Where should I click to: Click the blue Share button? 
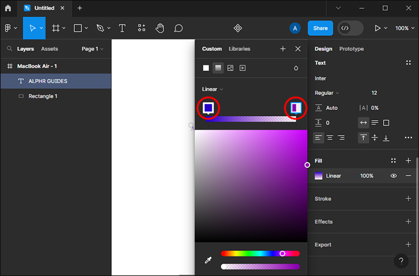pyautogui.click(x=320, y=28)
